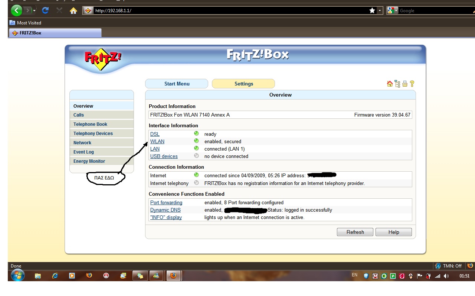Click the FRITZ!Box home house icon
The height and width of the screenshot is (296, 475).
coord(390,84)
